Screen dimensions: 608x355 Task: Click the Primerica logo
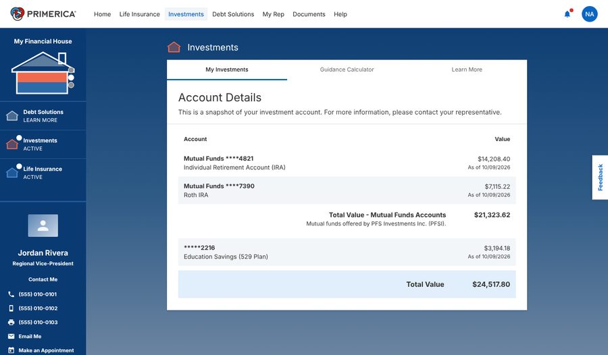pyautogui.click(x=43, y=14)
